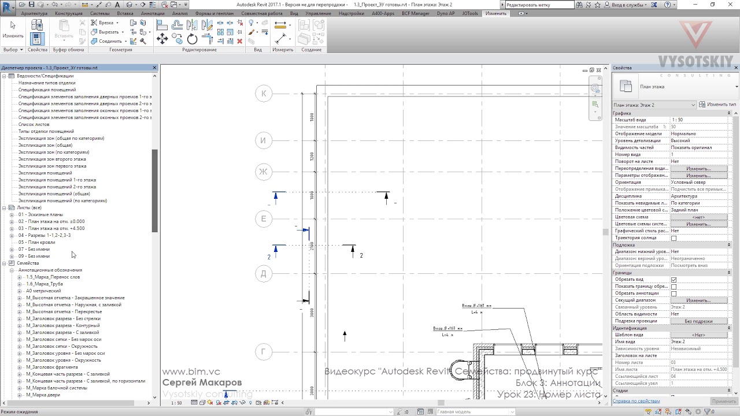Select the Trim/Extend to Corner tool
The height and width of the screenshot is (416, 740).
click(x=208, y=39)
